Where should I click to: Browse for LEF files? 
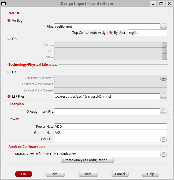tap(164, 96)
